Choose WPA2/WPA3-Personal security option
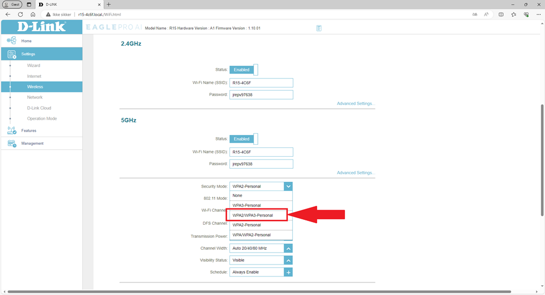Image resolution: width=545 pixels, height=295 pixels. click(x=257, y=215)
